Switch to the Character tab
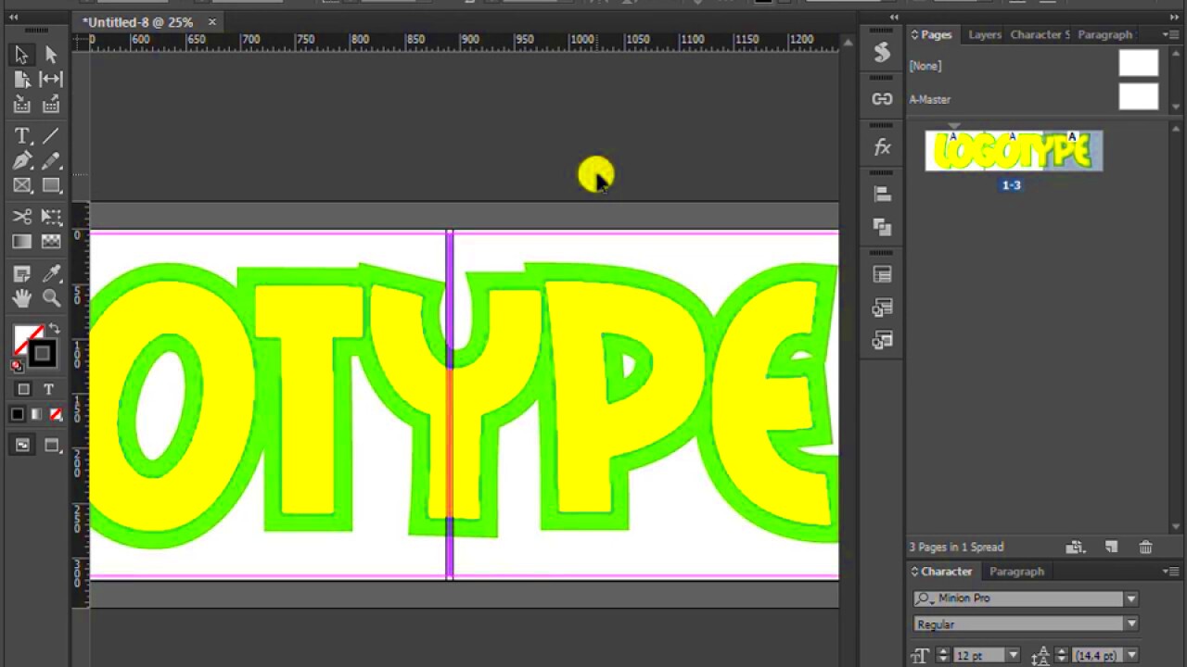The height and width of the screenshot is (667, 1187). click(946, 572)
